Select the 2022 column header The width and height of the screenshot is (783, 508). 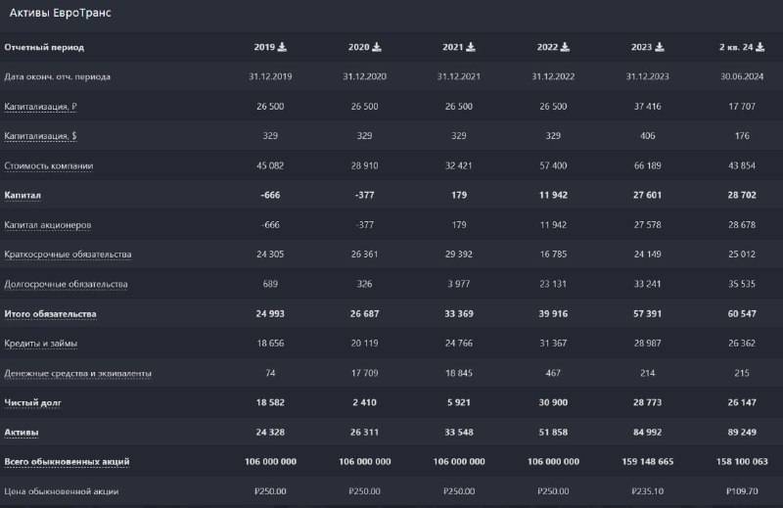point(547,47)
